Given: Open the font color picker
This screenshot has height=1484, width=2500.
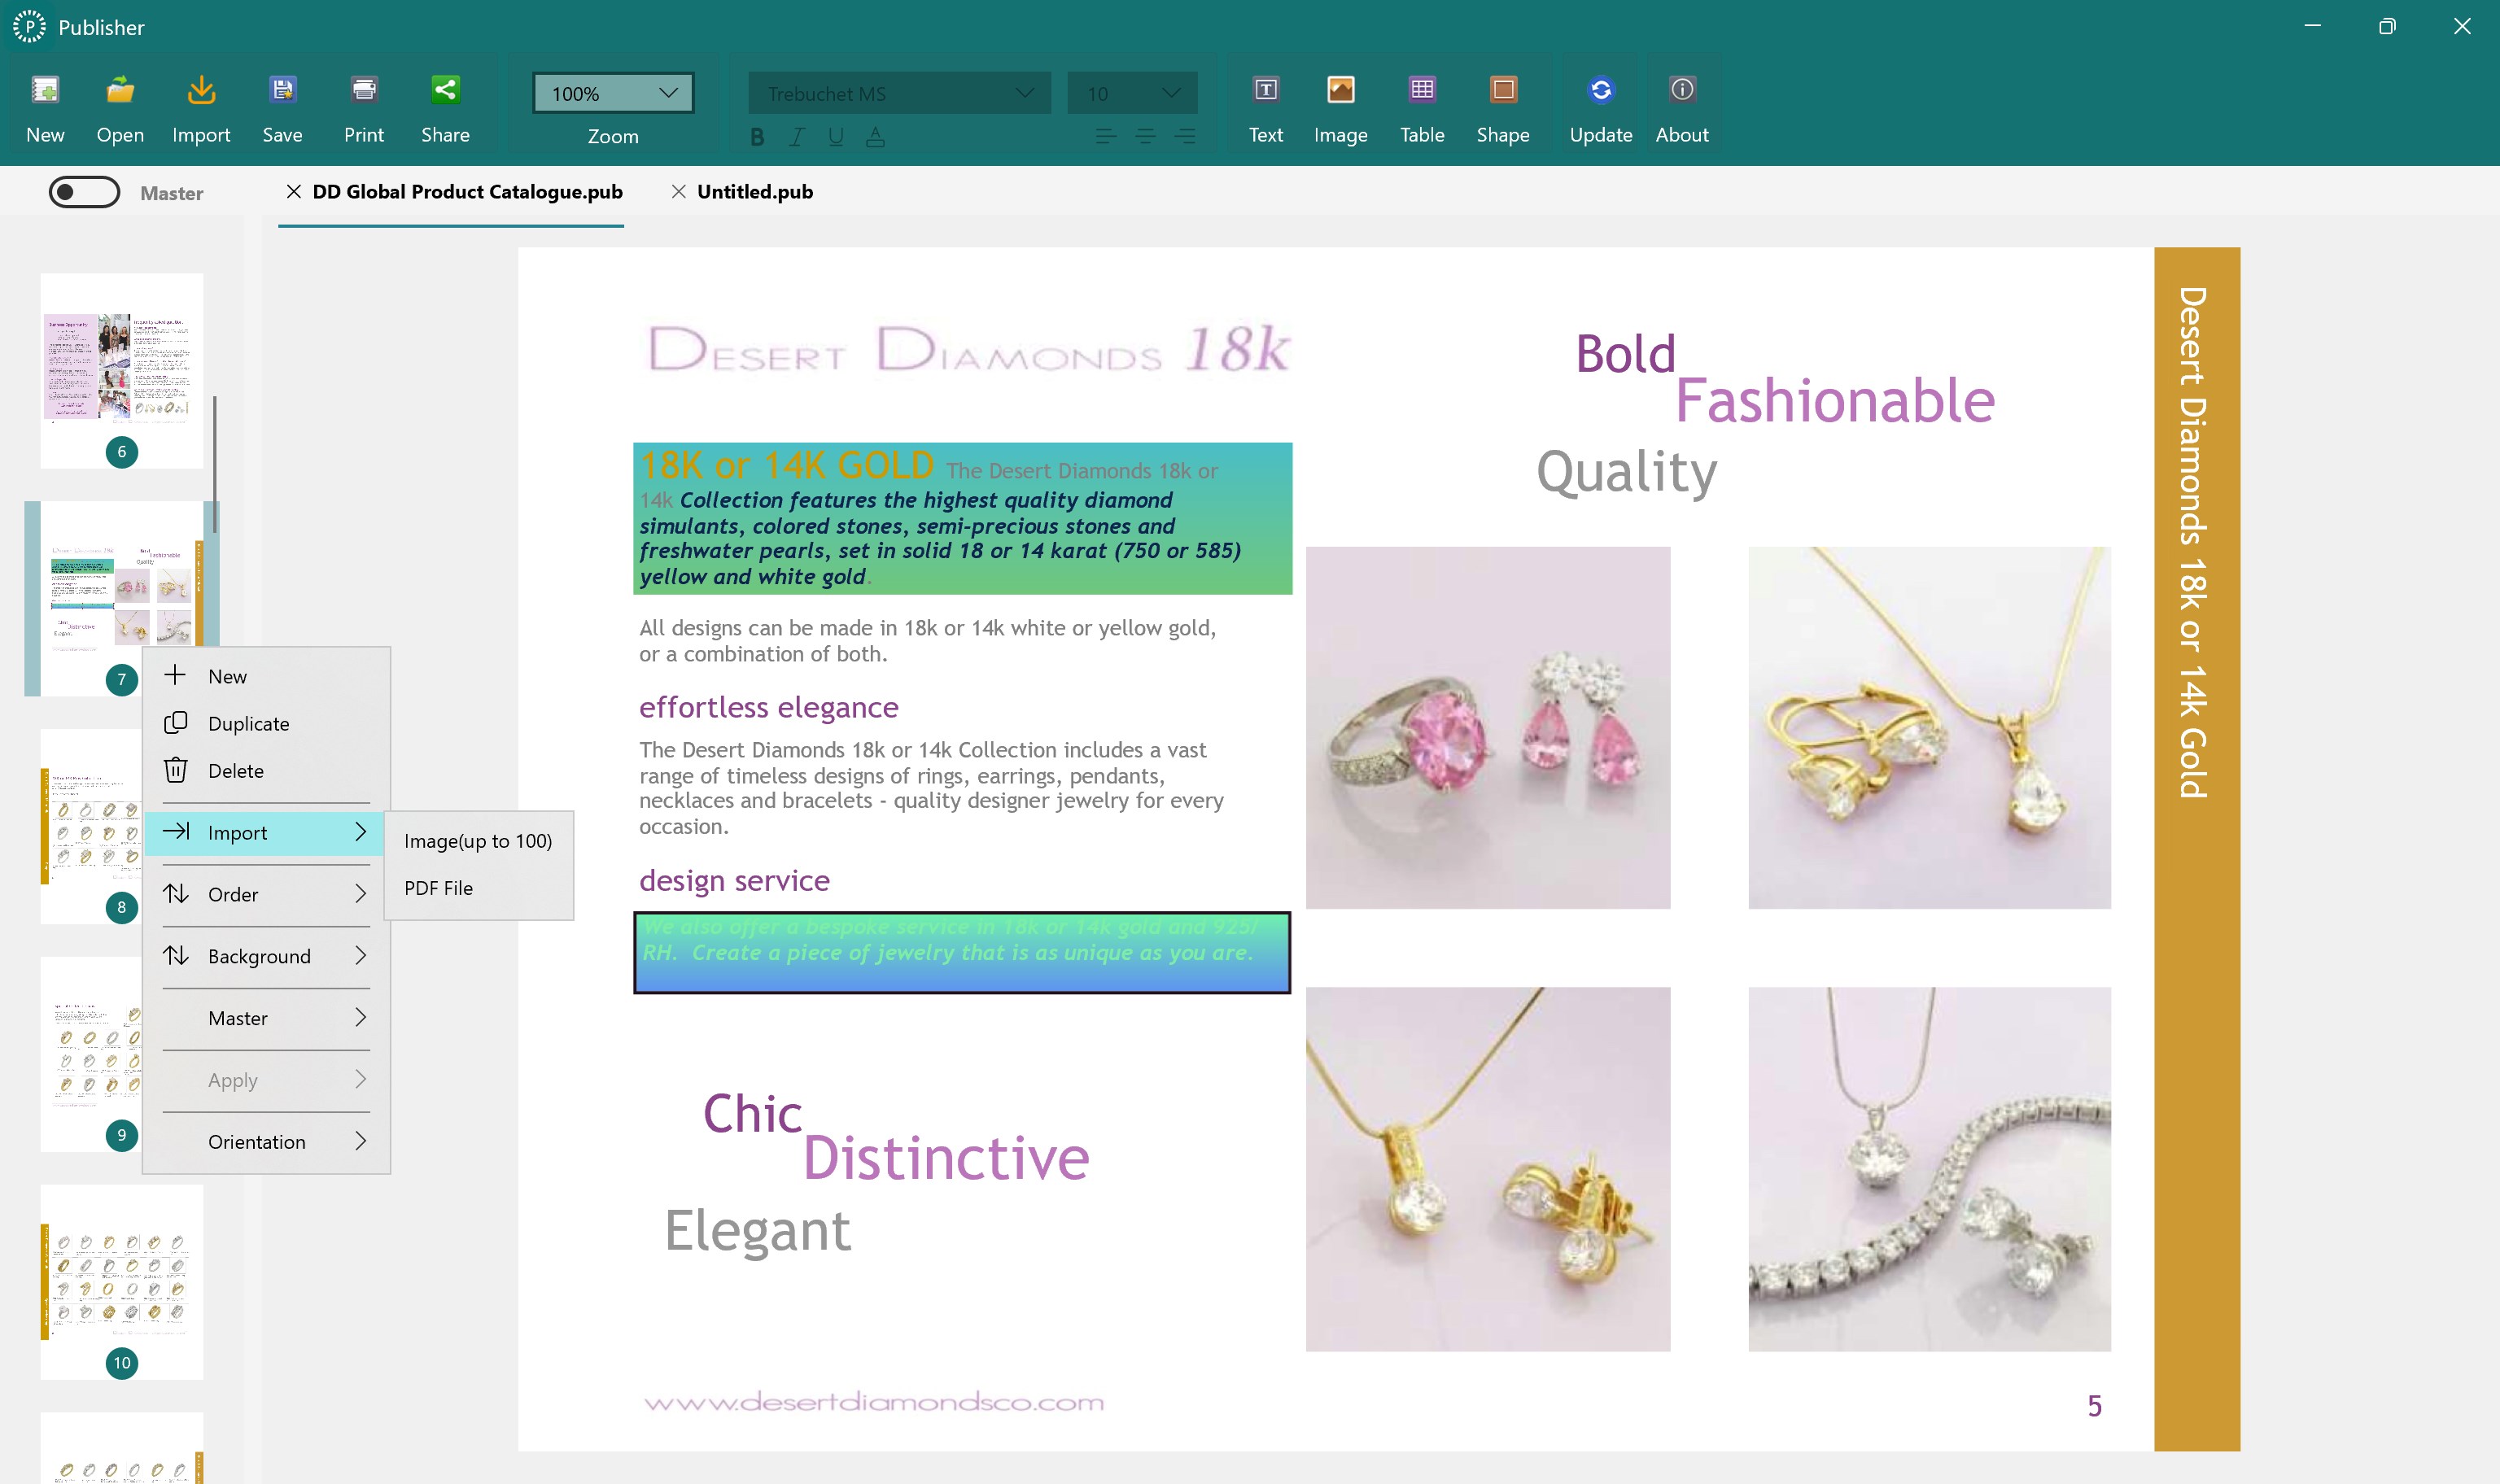Looking at the screenshot, I should [875, 137].
